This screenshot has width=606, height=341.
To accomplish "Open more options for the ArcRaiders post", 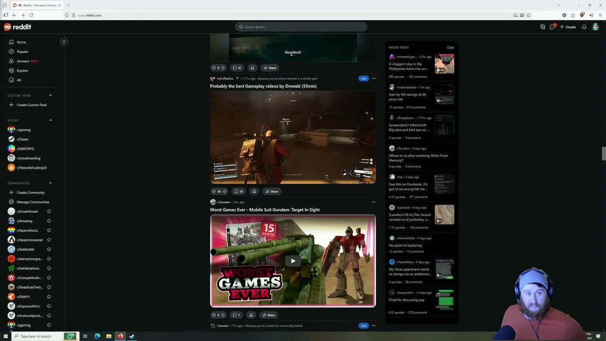I will [374, 79].
